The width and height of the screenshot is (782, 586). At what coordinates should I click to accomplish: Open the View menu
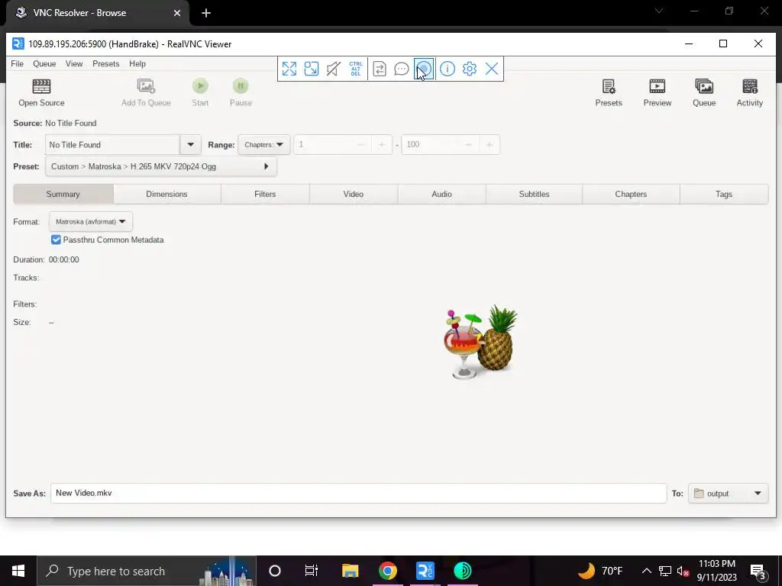(x=74, y=64)
